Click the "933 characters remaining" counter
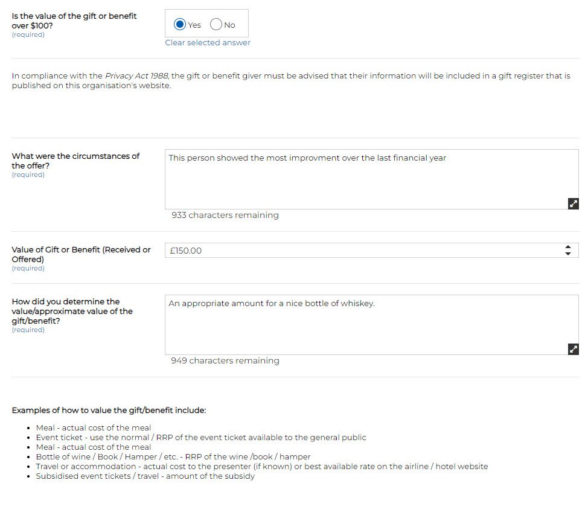Image resolution: width=588 pixels, height=515 pixels. coord(225,216)
